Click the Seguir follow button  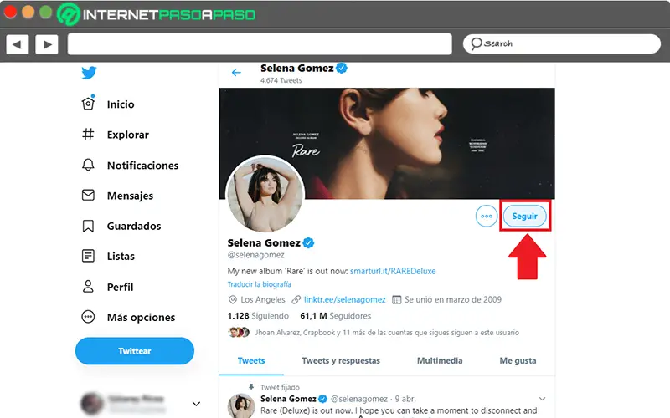click(525, 216)
